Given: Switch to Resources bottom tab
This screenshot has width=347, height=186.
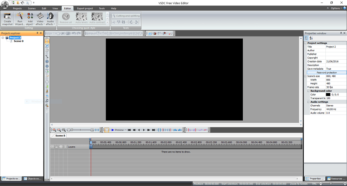Looking at the screenshot, I should tap(336, 178).
